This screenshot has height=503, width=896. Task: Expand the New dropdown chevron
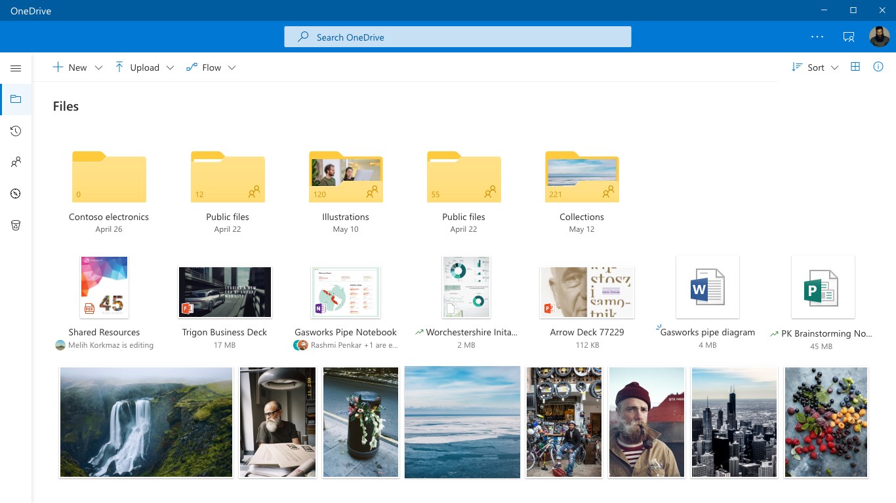[98, 67]
